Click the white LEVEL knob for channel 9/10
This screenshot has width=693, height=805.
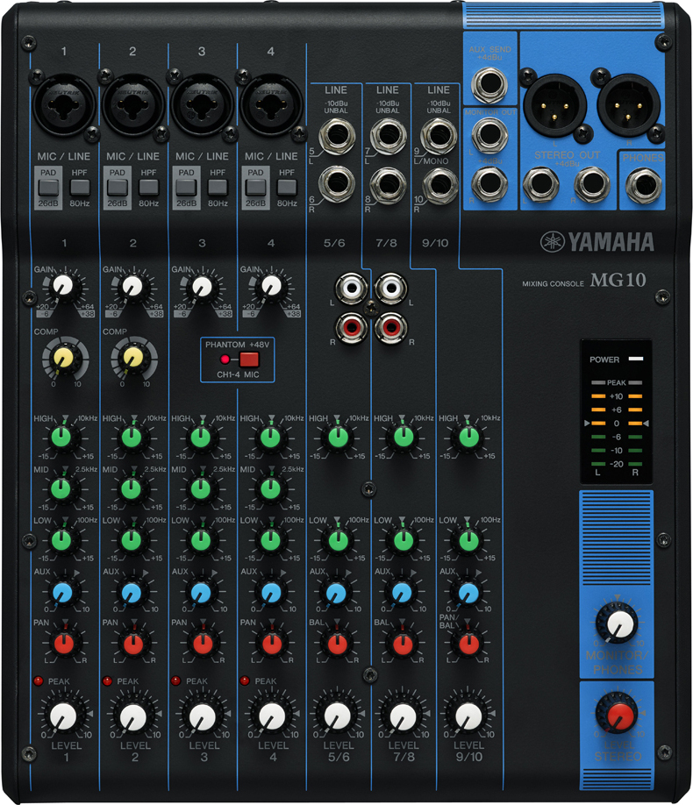coord(468,716)
